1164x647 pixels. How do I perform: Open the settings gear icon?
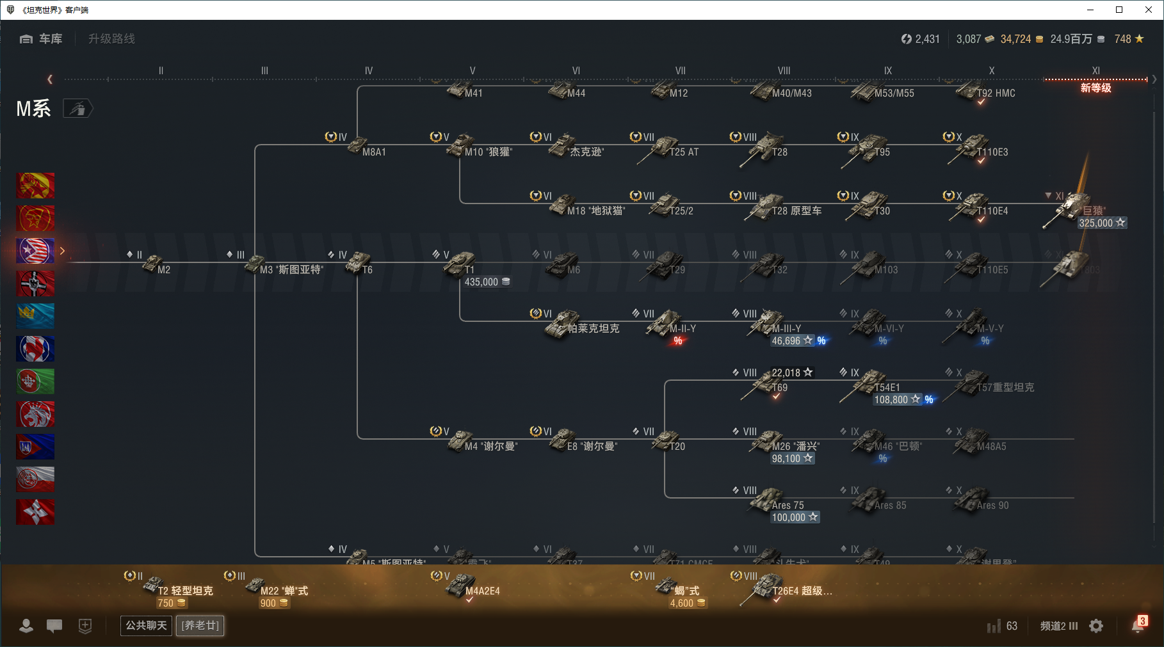pyautogui.click(x=1096, y=626)
